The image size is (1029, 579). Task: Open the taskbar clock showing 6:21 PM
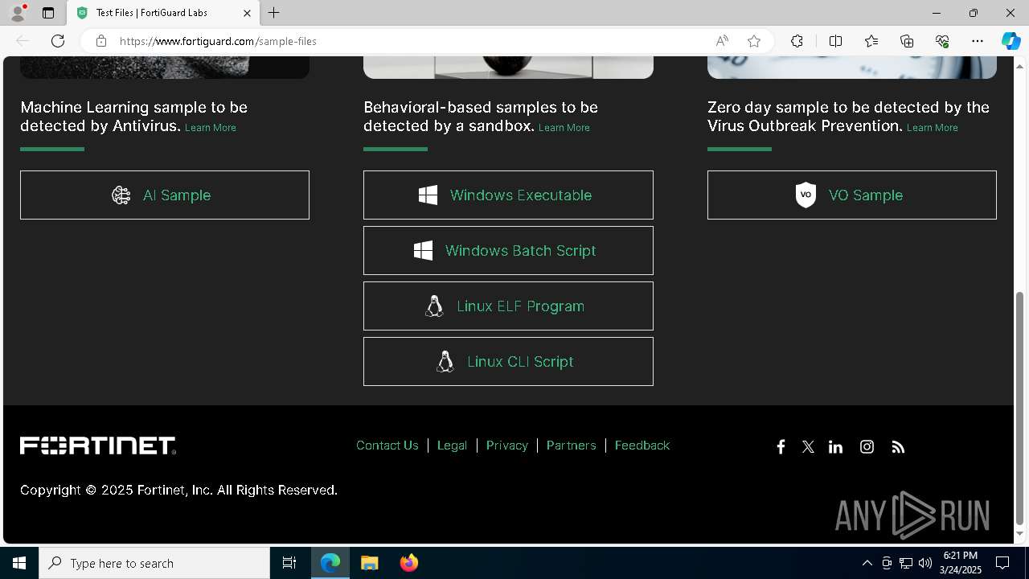tap(961, 563)
